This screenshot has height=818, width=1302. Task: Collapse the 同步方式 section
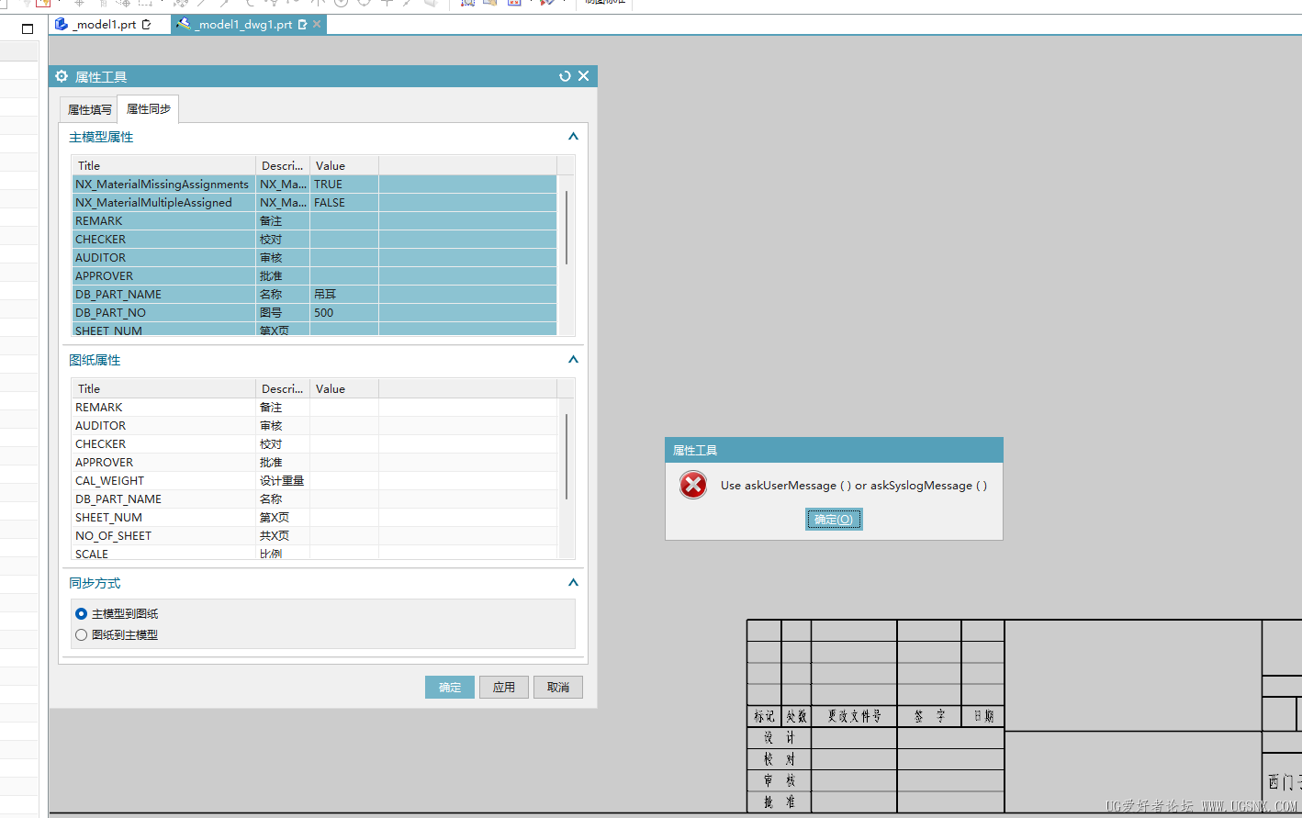click(x=573, y=583)
